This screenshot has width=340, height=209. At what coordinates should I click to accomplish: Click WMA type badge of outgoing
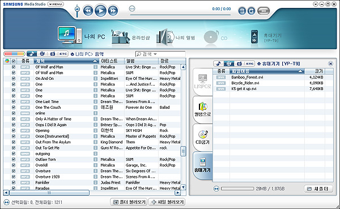[x=25, y=153]
